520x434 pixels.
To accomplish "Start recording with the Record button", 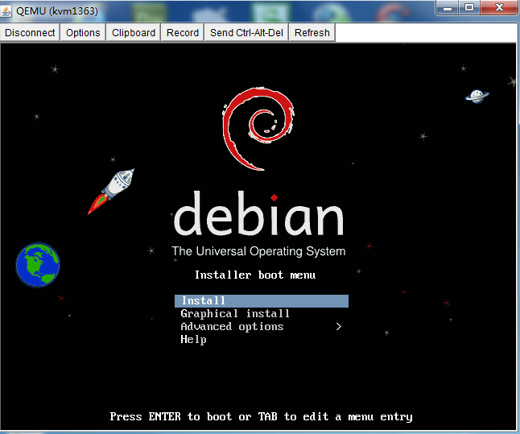I will (x=183, y=33).
